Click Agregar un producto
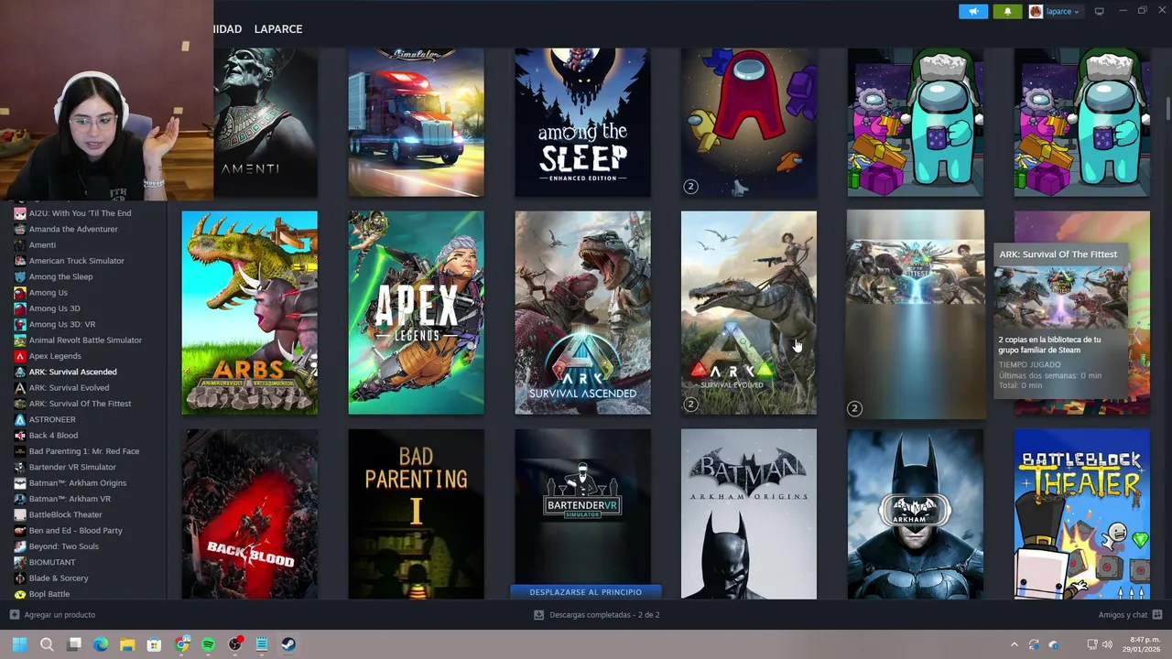This screenshot has height=659, width=1172. coord(52,615)
